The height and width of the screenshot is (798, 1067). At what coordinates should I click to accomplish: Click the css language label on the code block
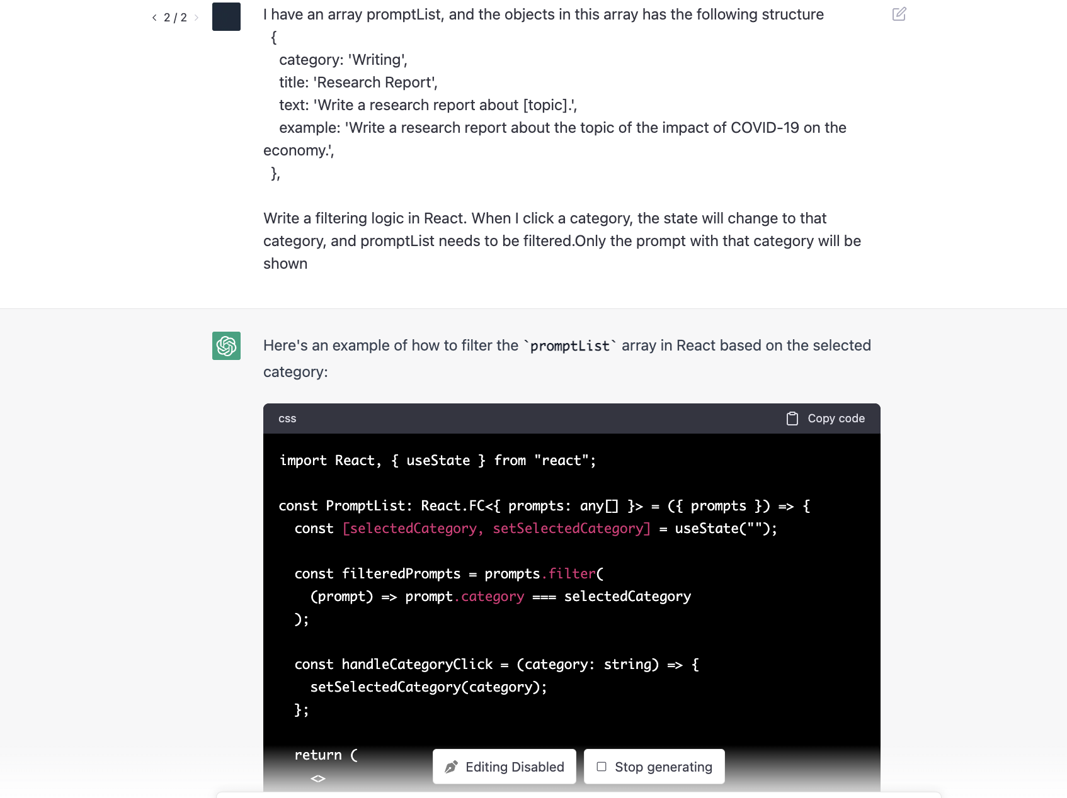(x=287, y=419)
